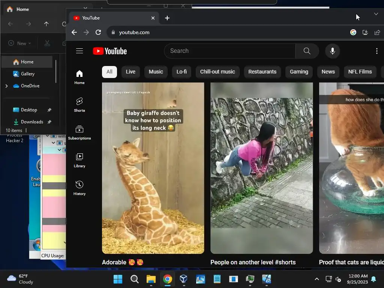
Task: View the site lock info icon
Action: [113, 32]
